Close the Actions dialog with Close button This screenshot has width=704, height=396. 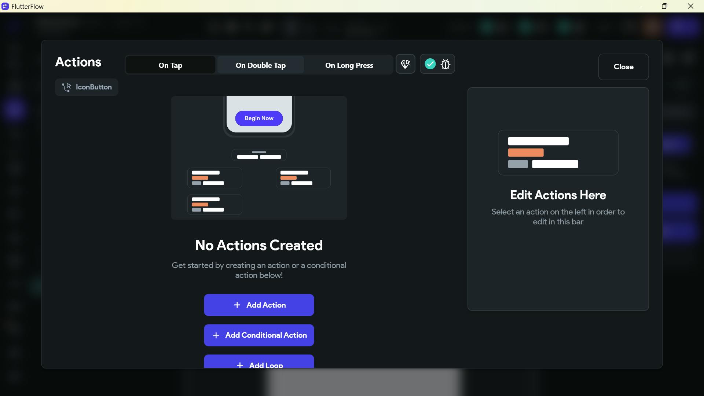(623, 67)
